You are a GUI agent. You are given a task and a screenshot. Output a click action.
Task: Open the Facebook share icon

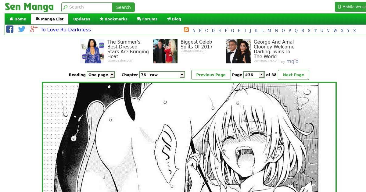click(x=10, y=29)
